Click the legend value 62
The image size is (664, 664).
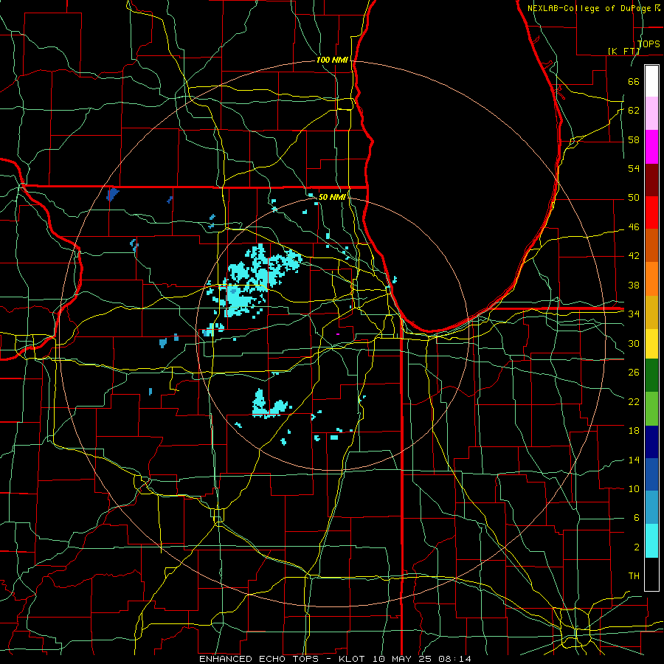(x=634, y=110)
